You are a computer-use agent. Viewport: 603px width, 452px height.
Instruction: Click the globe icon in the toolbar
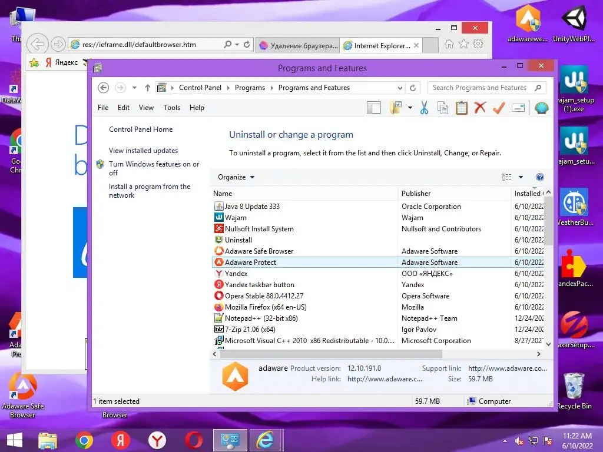pyautogui.click(x=541, y=108)
